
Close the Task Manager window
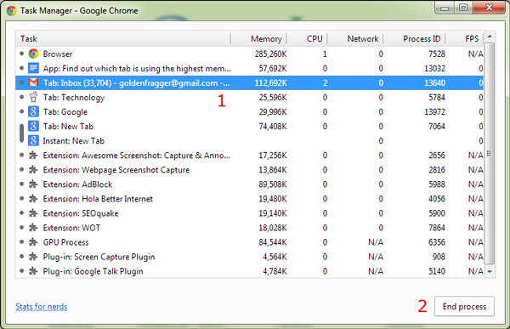point(489,8)
